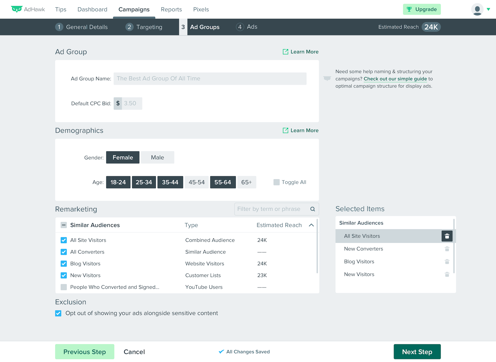Click the AdHawk owl logo
Image resolution: width=496 pixels, height=362 pixels.
coord(17,9)
